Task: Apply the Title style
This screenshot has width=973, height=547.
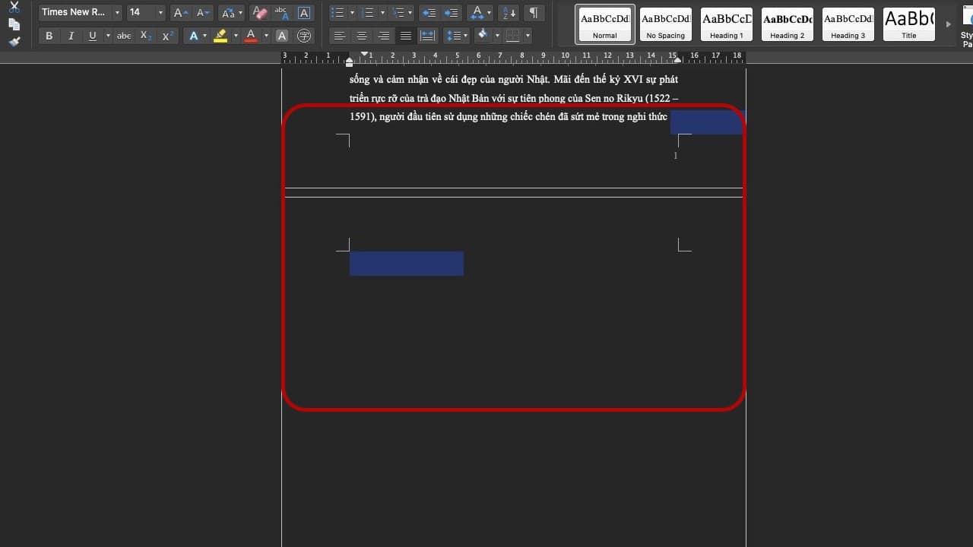Action: click(909, 24)
